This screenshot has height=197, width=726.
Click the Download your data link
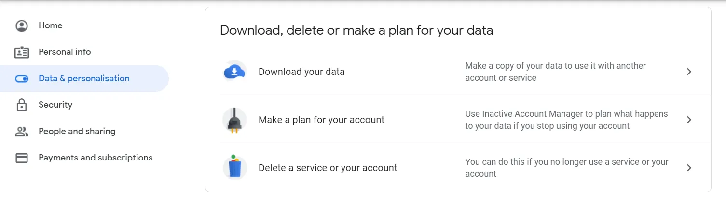(x=301, y=72)
